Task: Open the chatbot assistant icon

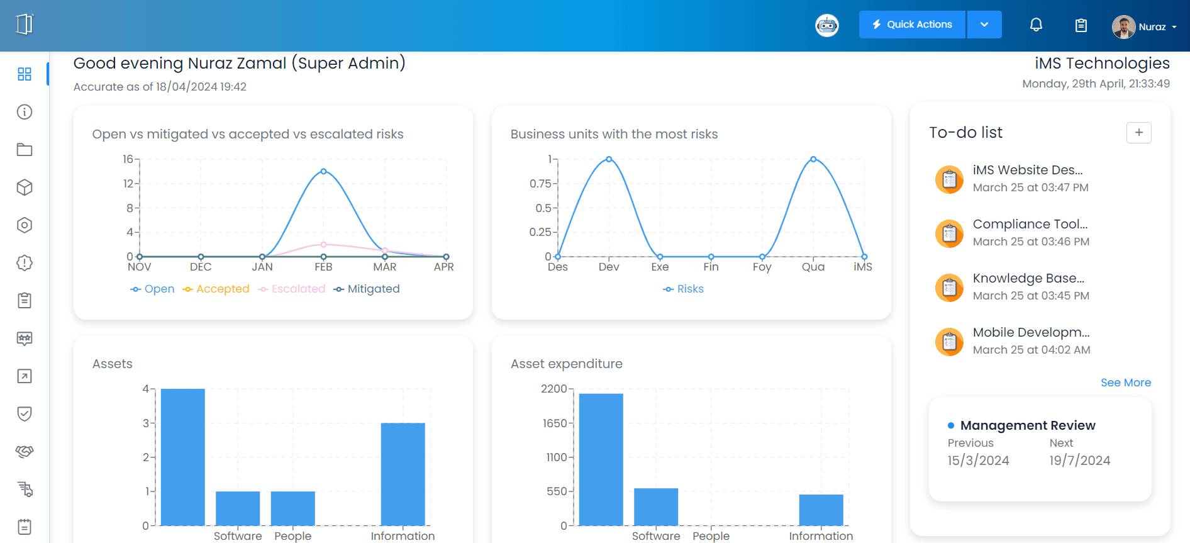Action: coord(826,25)
